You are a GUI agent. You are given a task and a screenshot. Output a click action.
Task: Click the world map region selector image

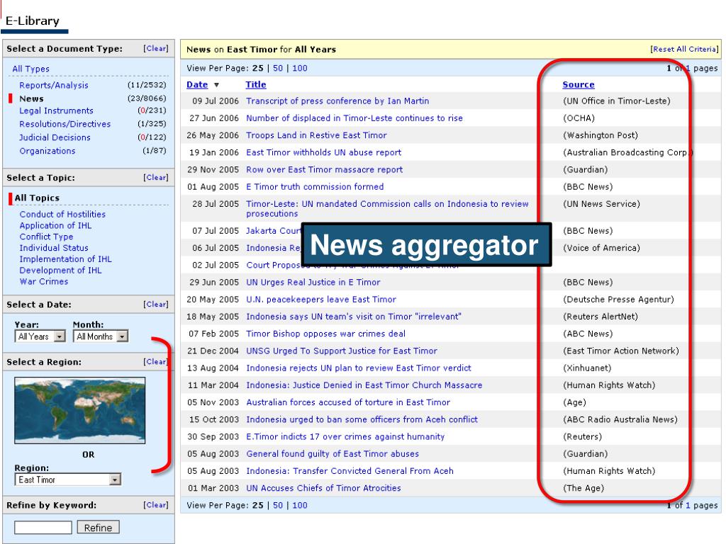[79, 410]
